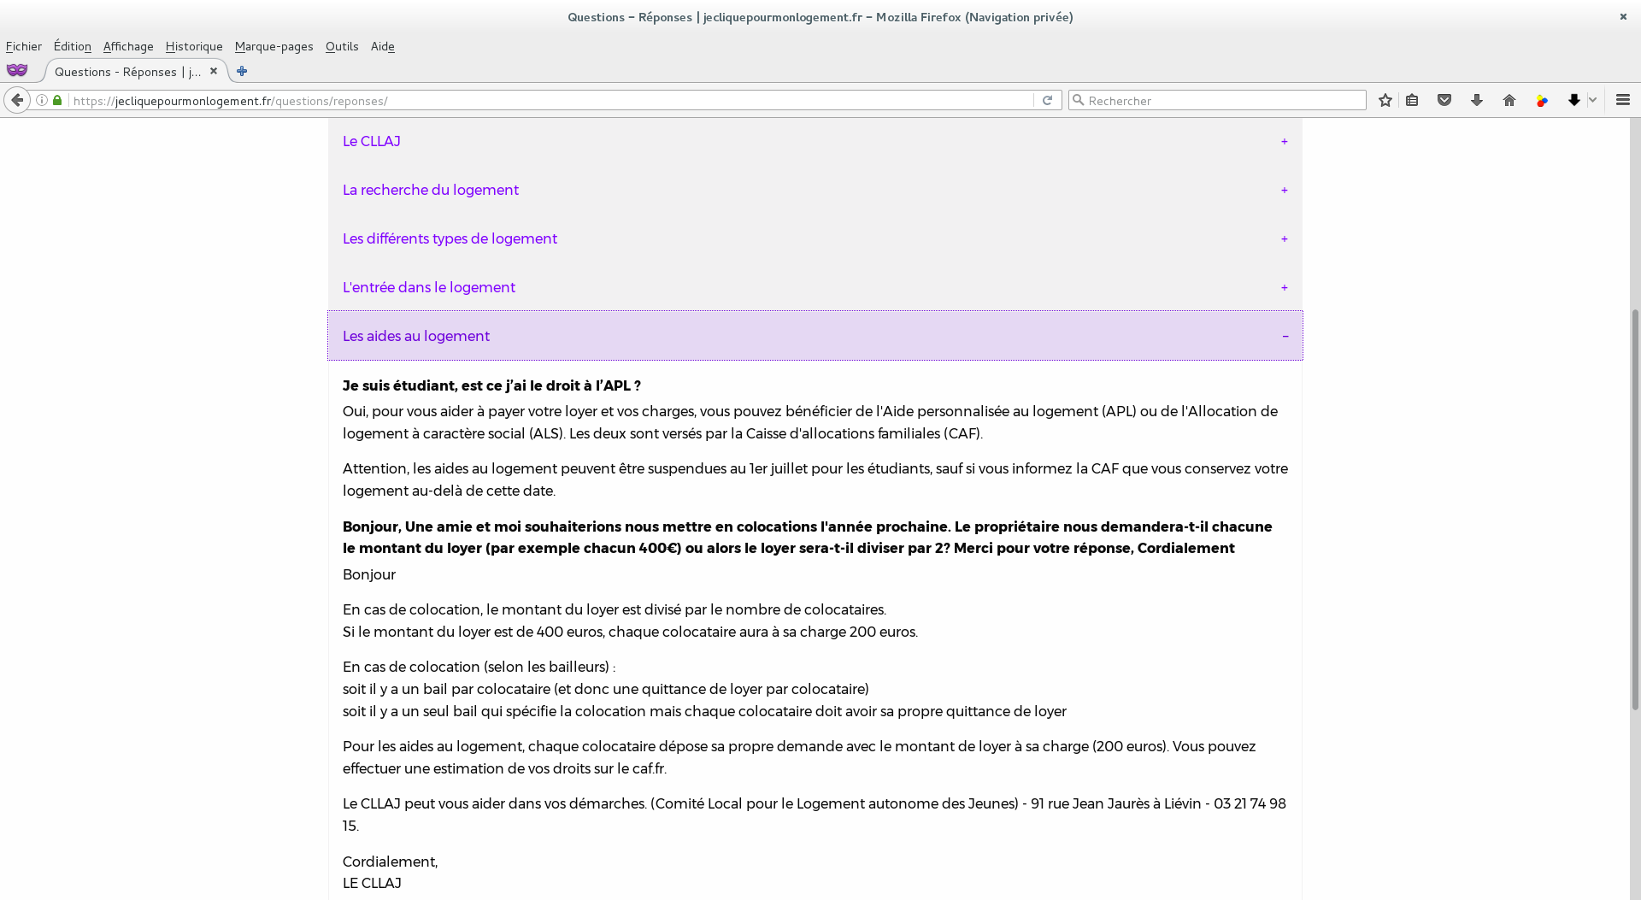Expand L'entrée dans le logement plus sign
The height and width of the screenshot is (900, 1641).
pyautogui.click(x=1285, y=287)
